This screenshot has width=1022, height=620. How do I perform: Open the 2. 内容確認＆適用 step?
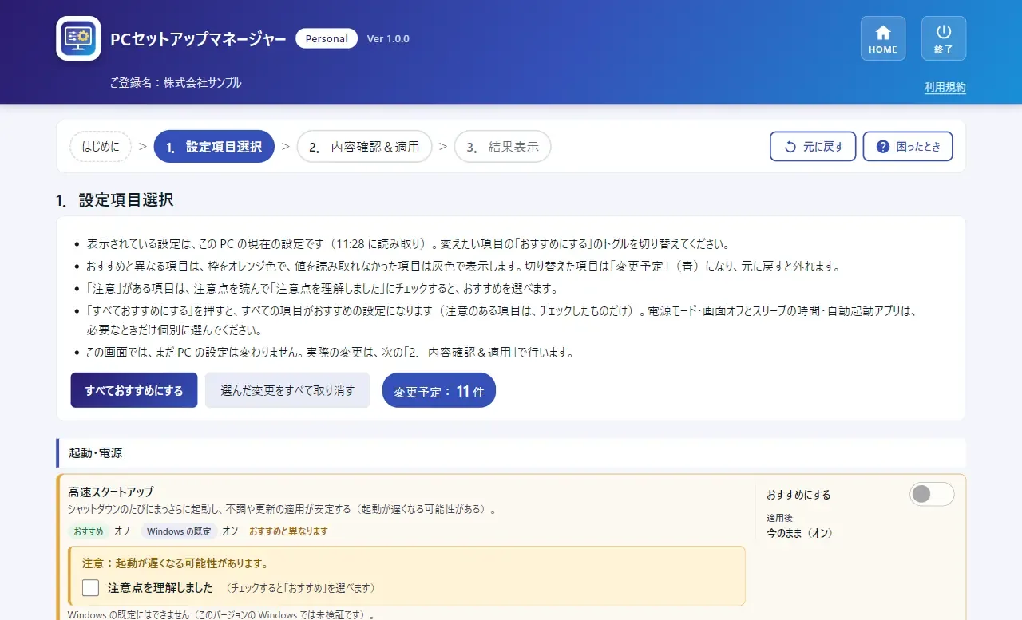pos(364,147)
